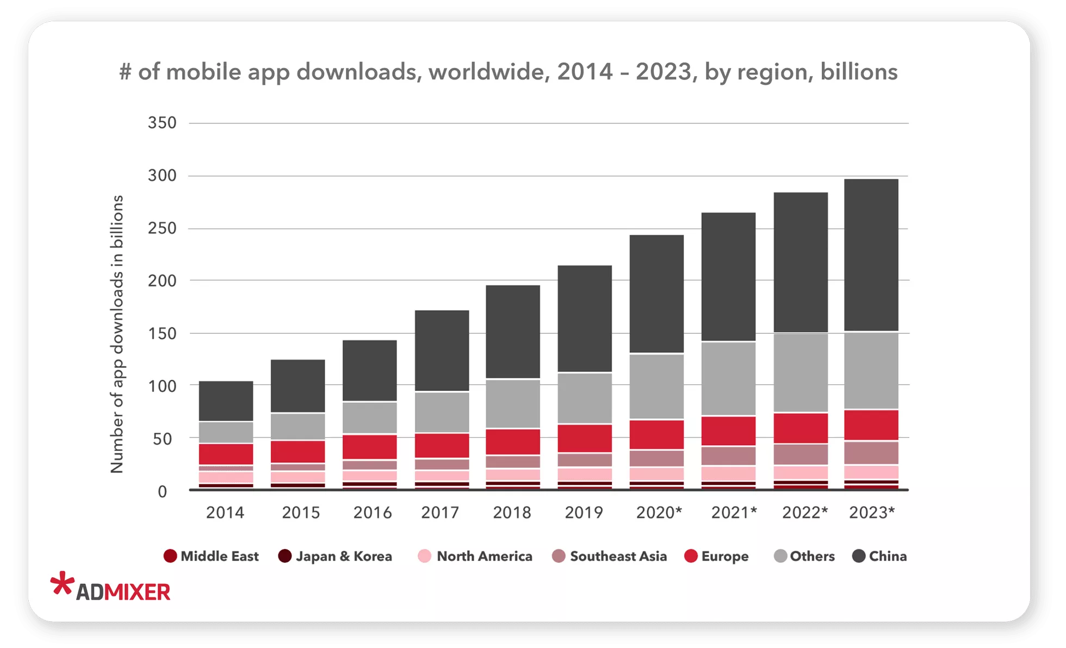
Task: Click the 2021* x-axis year label
Action: click(734, 512)
